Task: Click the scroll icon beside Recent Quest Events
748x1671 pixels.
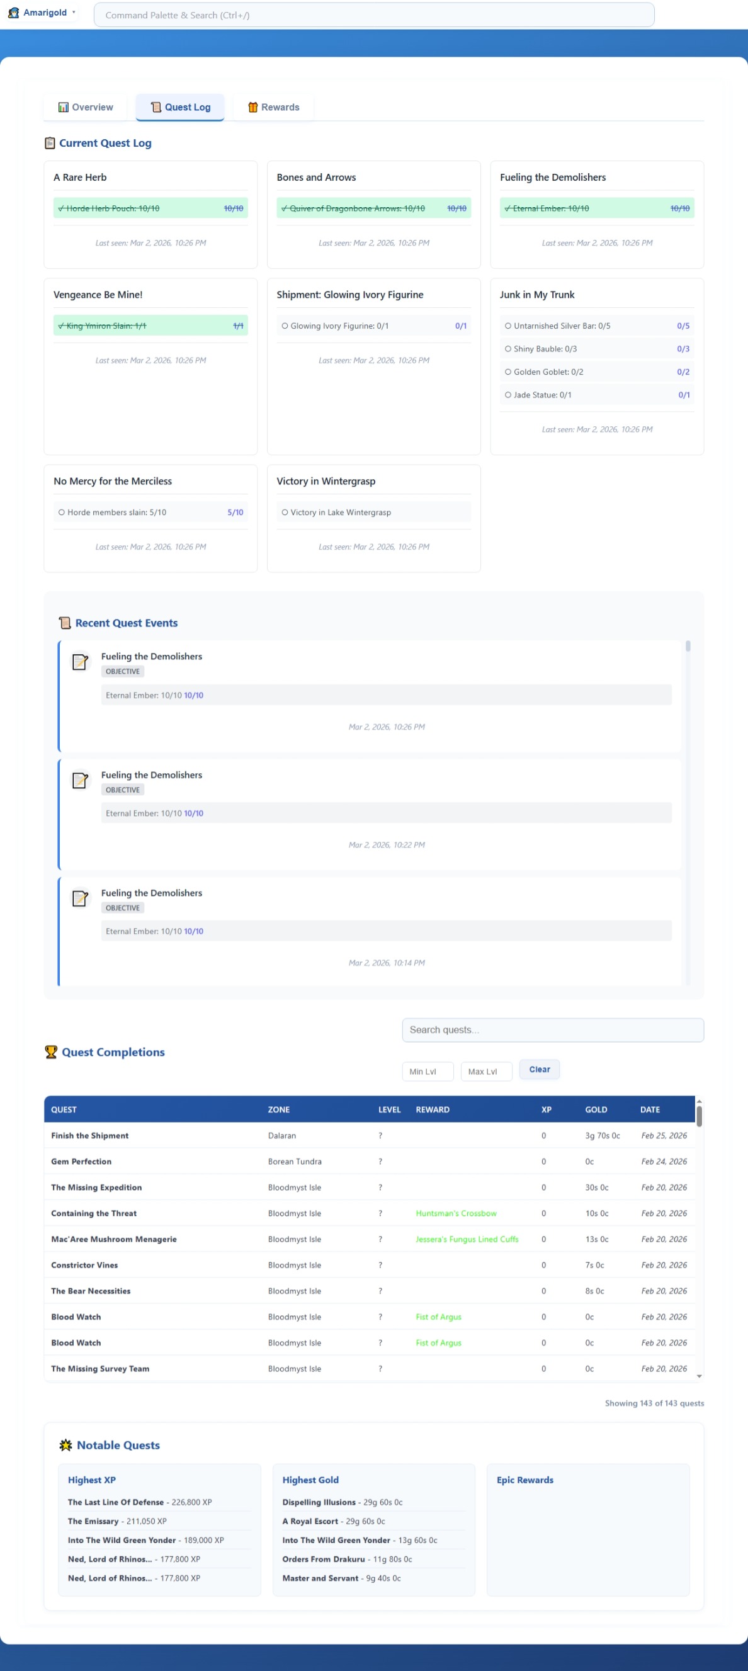Action: click(65, 623)
